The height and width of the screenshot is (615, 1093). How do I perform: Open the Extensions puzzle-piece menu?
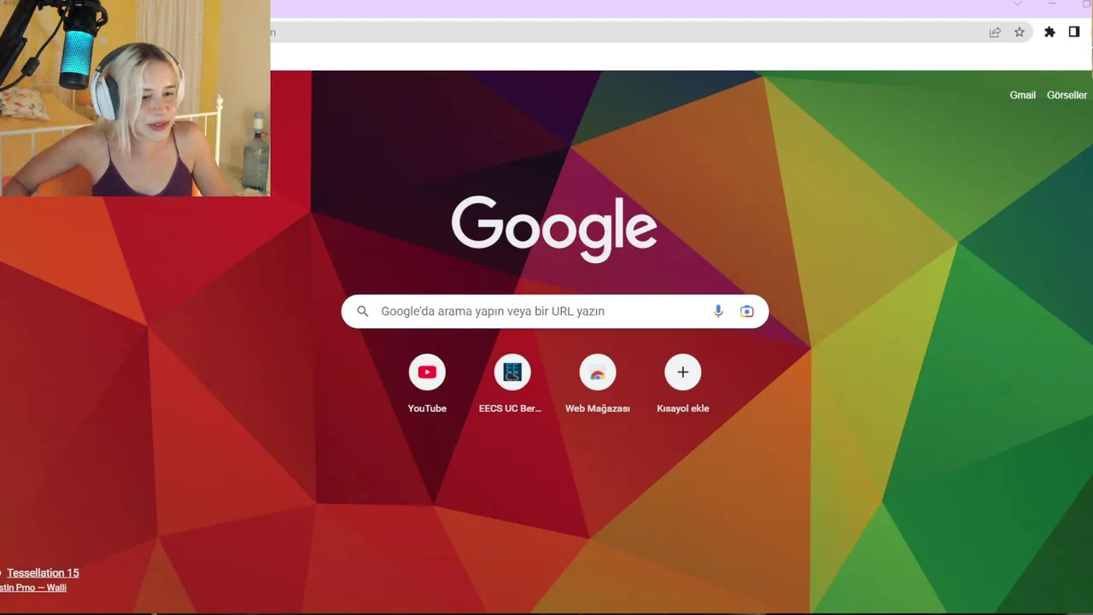coord(1049,32)
